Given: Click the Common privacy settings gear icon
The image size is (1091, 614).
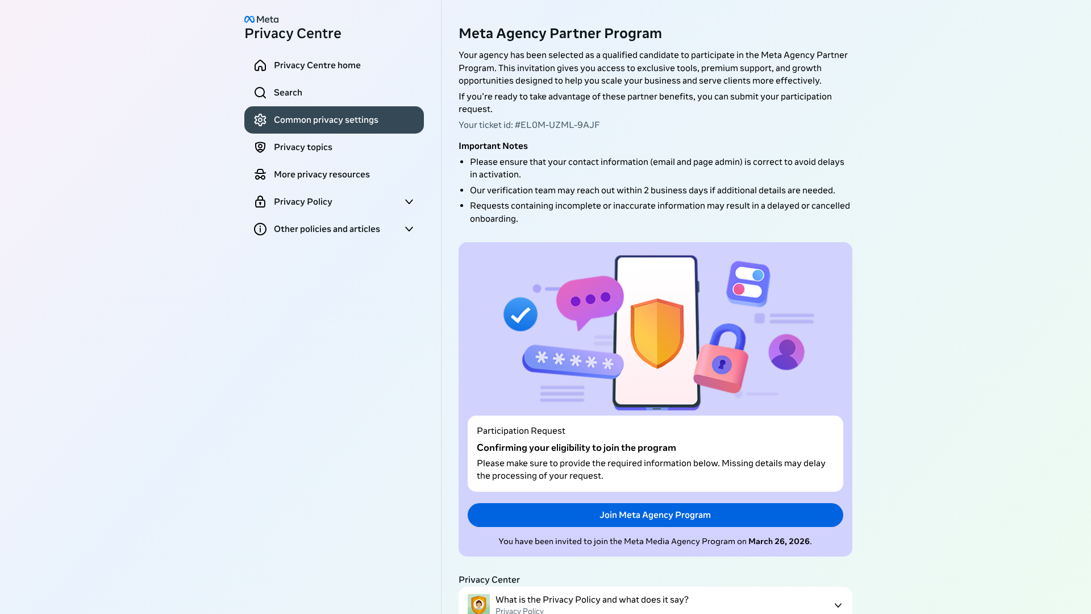Looking at the screenshot, I should point(260,120).
